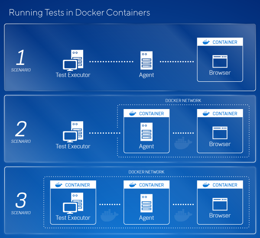Select the large number 2 Scenario label

pyautogui.click(x=21, y=129)
